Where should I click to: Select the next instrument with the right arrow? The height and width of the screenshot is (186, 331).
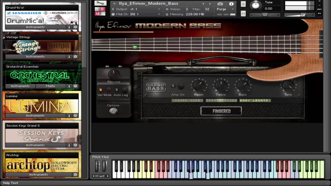tap(210, 4)
